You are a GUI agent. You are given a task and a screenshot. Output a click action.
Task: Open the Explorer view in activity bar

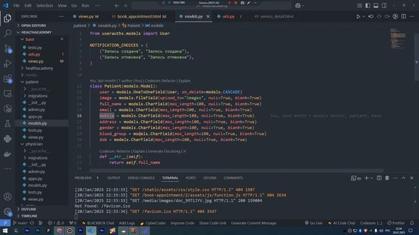[x=7, y=18]
